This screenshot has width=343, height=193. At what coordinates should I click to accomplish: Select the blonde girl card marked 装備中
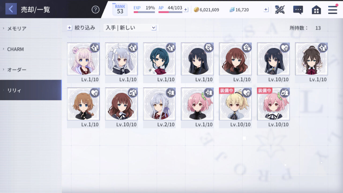[x=235, y=107]
